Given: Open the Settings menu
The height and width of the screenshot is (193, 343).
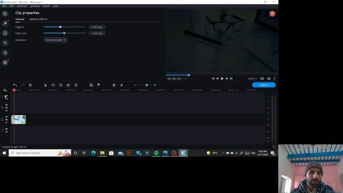Looking at the screenshot, I should (35, 6).
